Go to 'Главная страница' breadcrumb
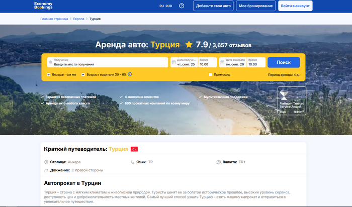352x207 pixels. [54, 19]
